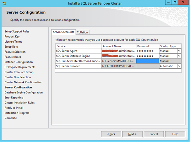Open Help for this setup page
The image size is (190, 142).
pyautogui.click(x=175, y=134)
